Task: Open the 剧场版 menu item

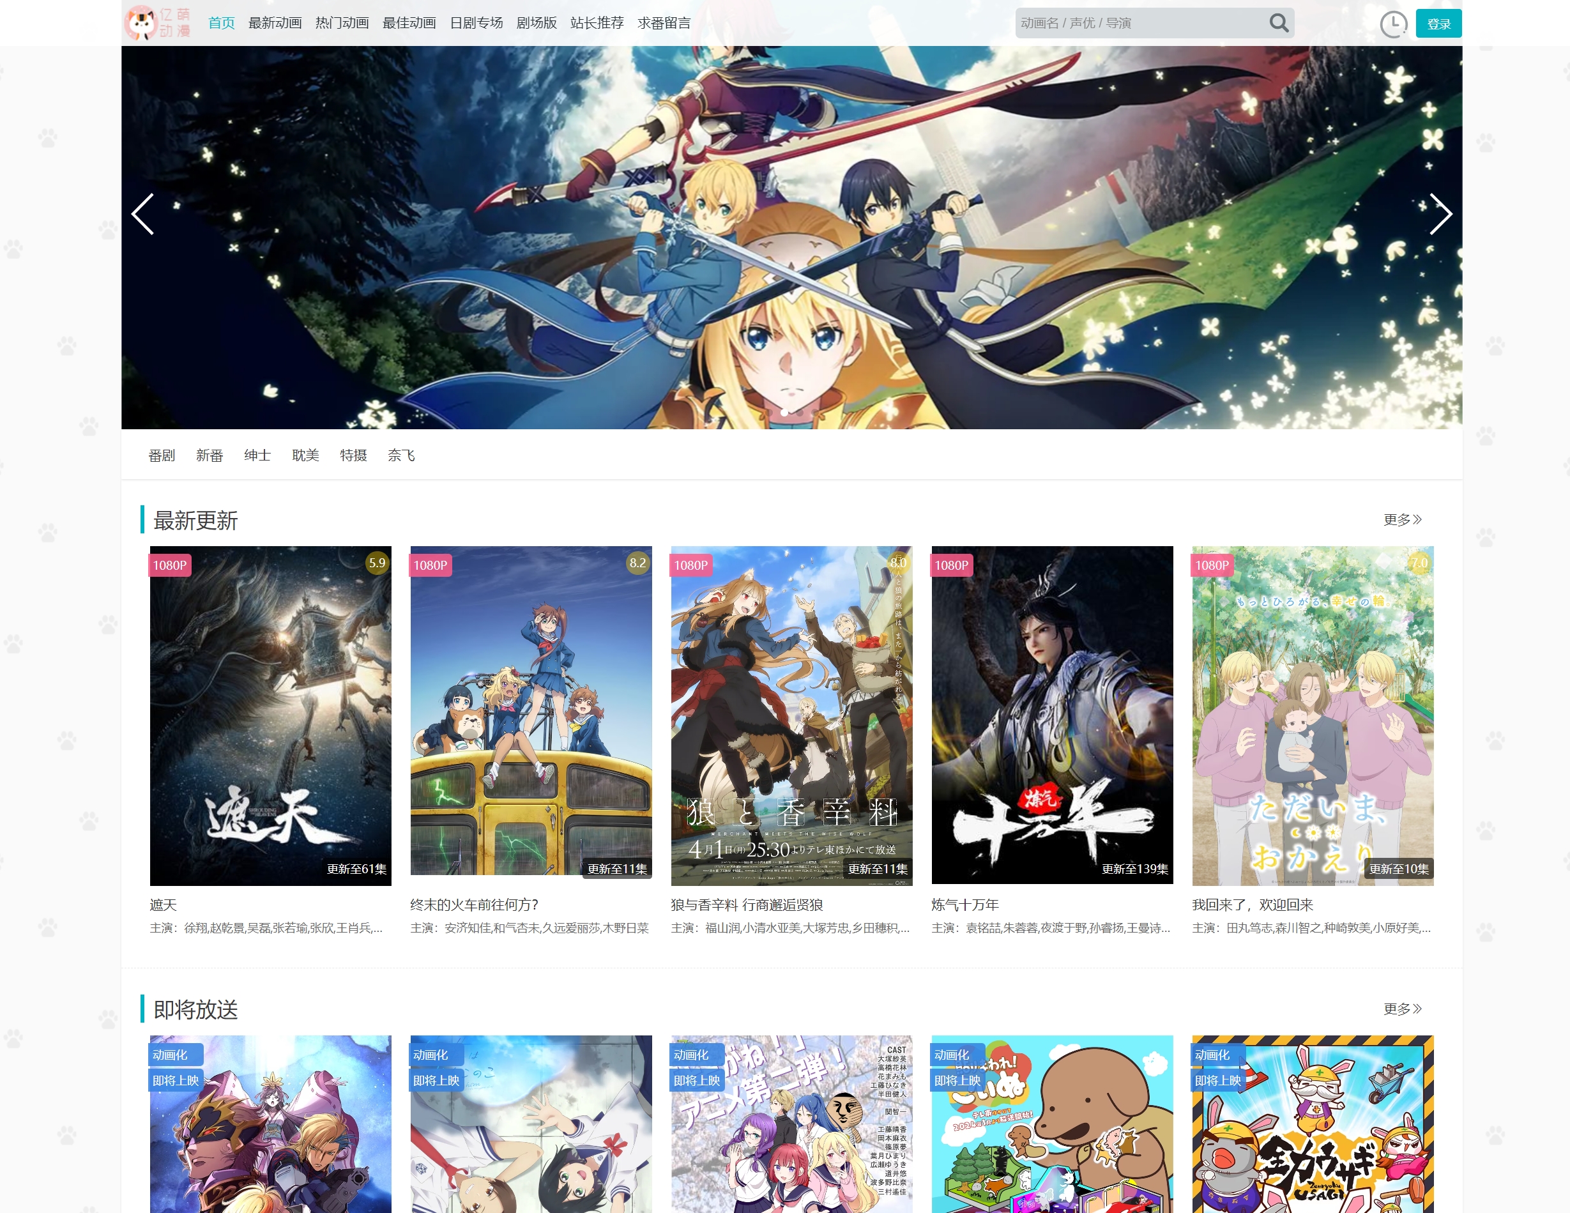Action: (x=537, y=23)
